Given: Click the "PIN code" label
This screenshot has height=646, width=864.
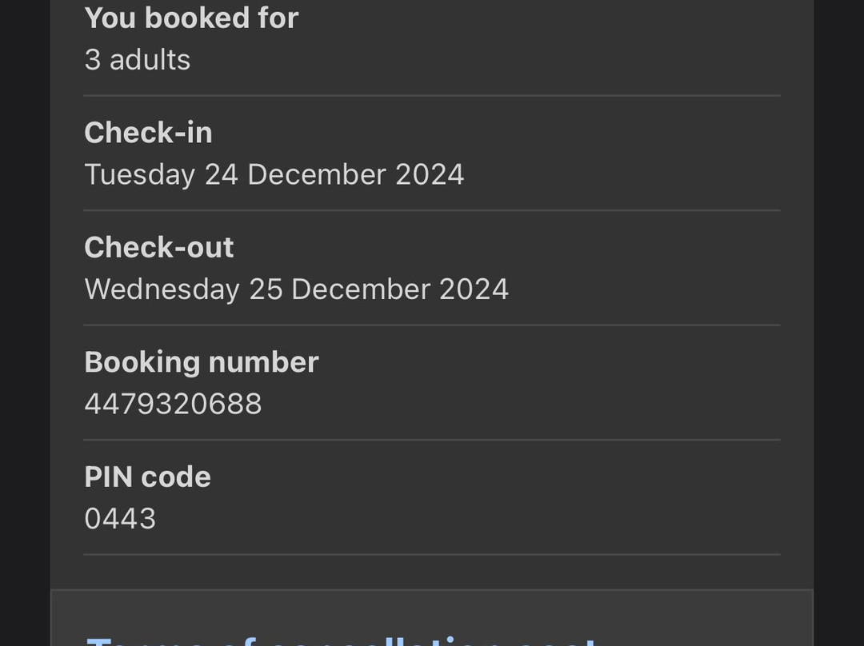Looking at the screenshot, I should pyautogui.click(x=147, y=477).
